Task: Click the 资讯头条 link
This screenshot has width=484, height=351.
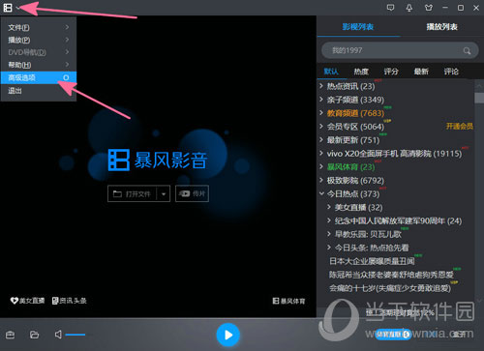Action: [x=70, y=301]
